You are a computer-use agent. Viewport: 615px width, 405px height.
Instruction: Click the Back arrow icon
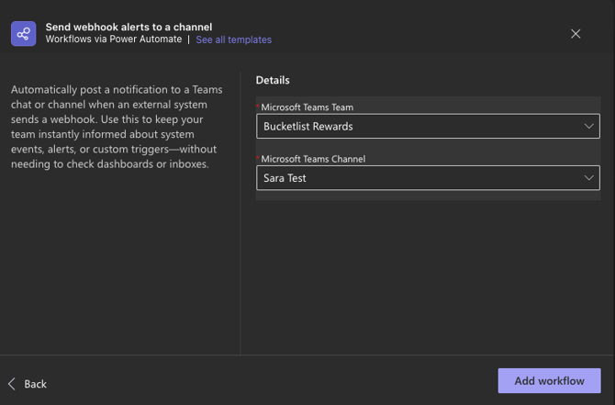coord(12,384)
